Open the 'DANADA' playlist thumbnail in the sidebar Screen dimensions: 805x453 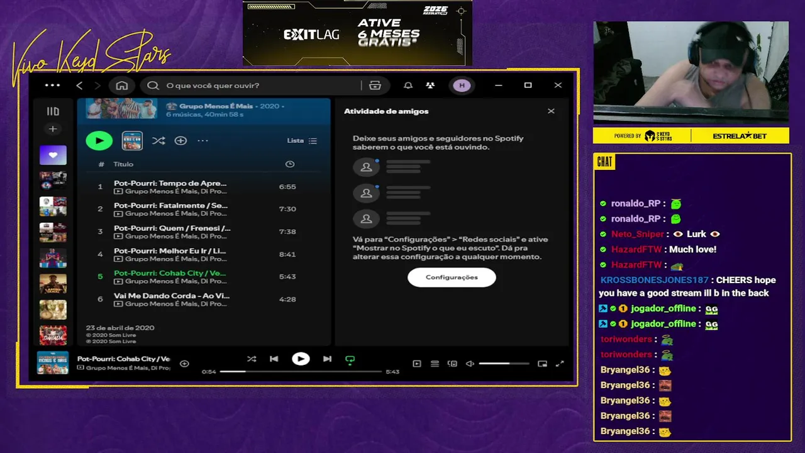click(x=53, y=335)
